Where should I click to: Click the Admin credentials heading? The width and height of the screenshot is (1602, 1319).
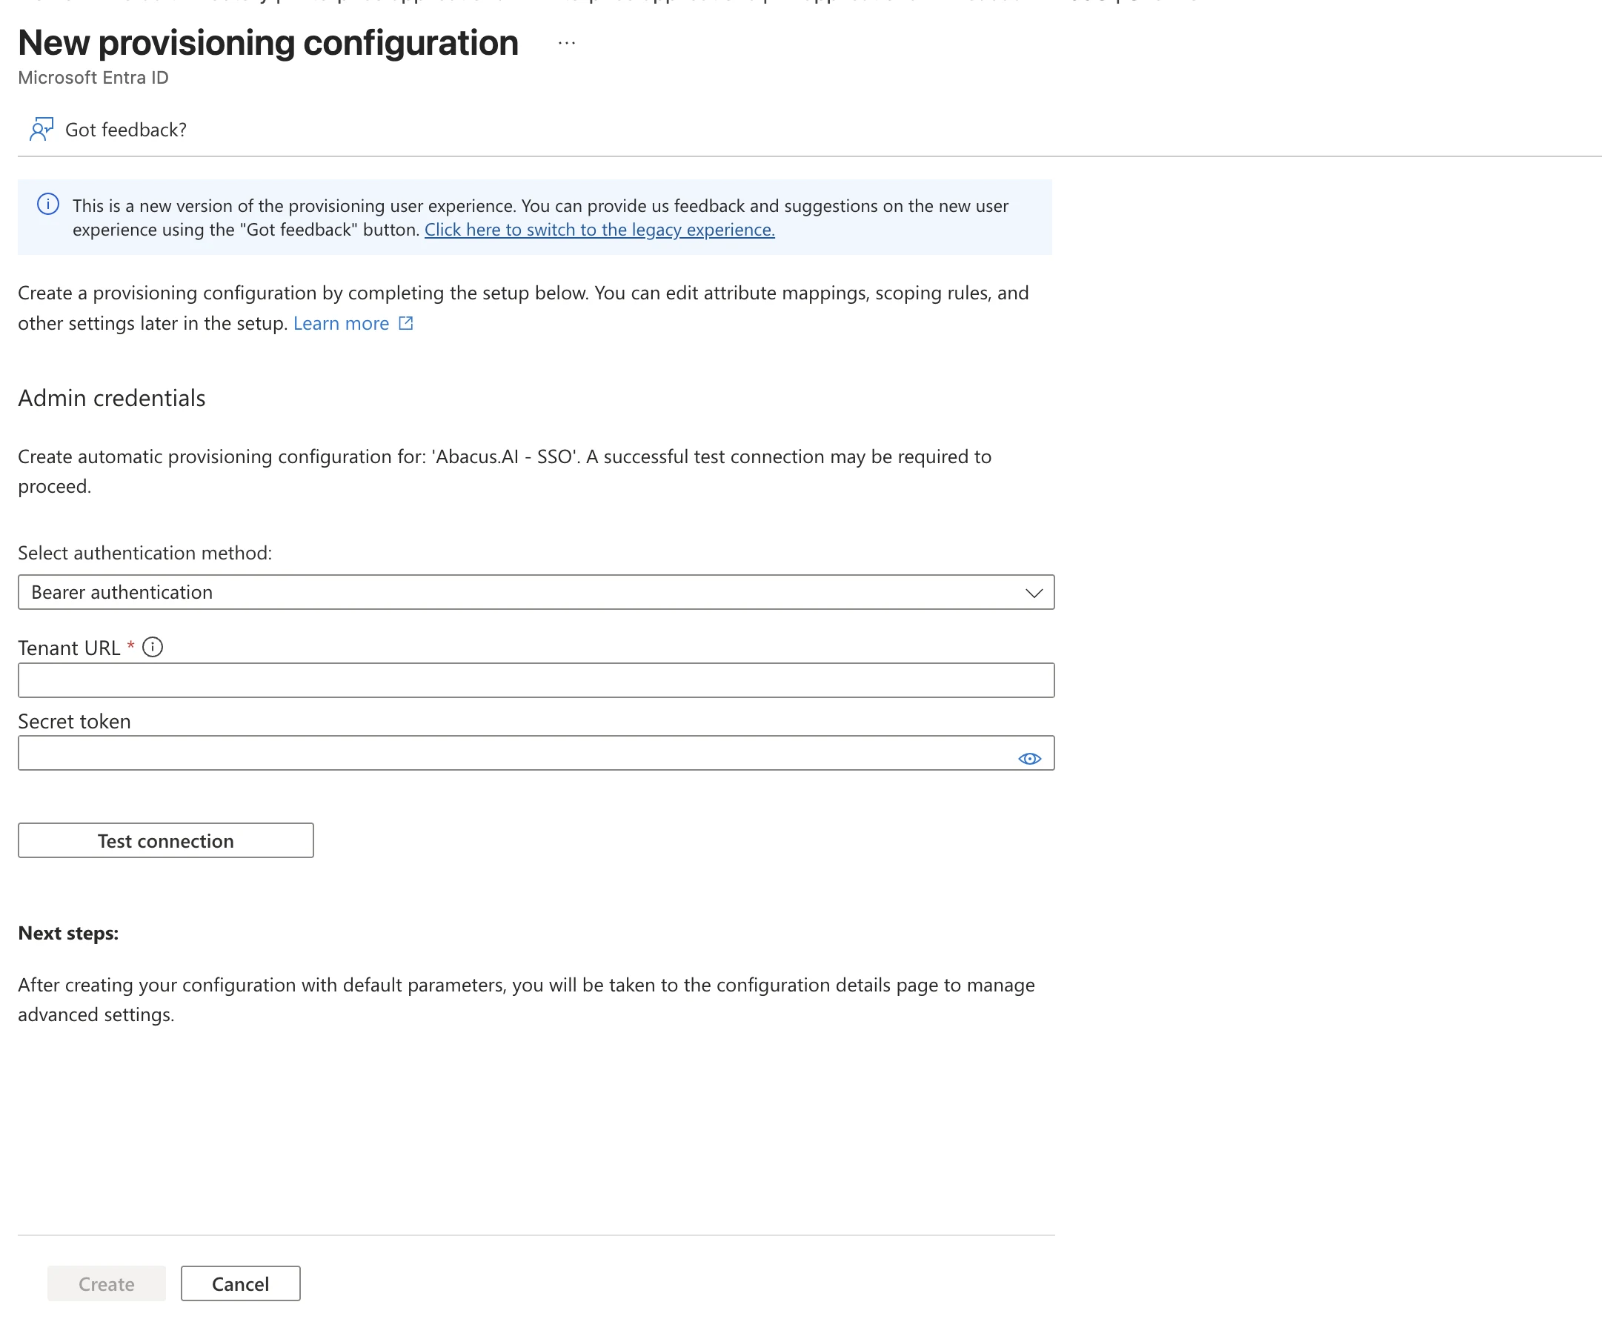[112, 398]
